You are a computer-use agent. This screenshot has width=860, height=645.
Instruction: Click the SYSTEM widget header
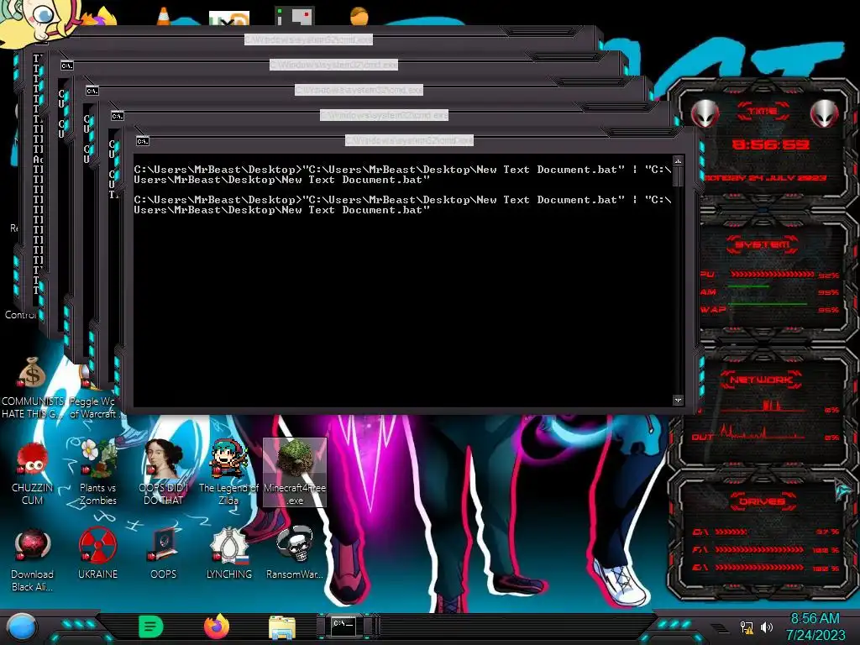pyautogui.click(x=763, y=244)
